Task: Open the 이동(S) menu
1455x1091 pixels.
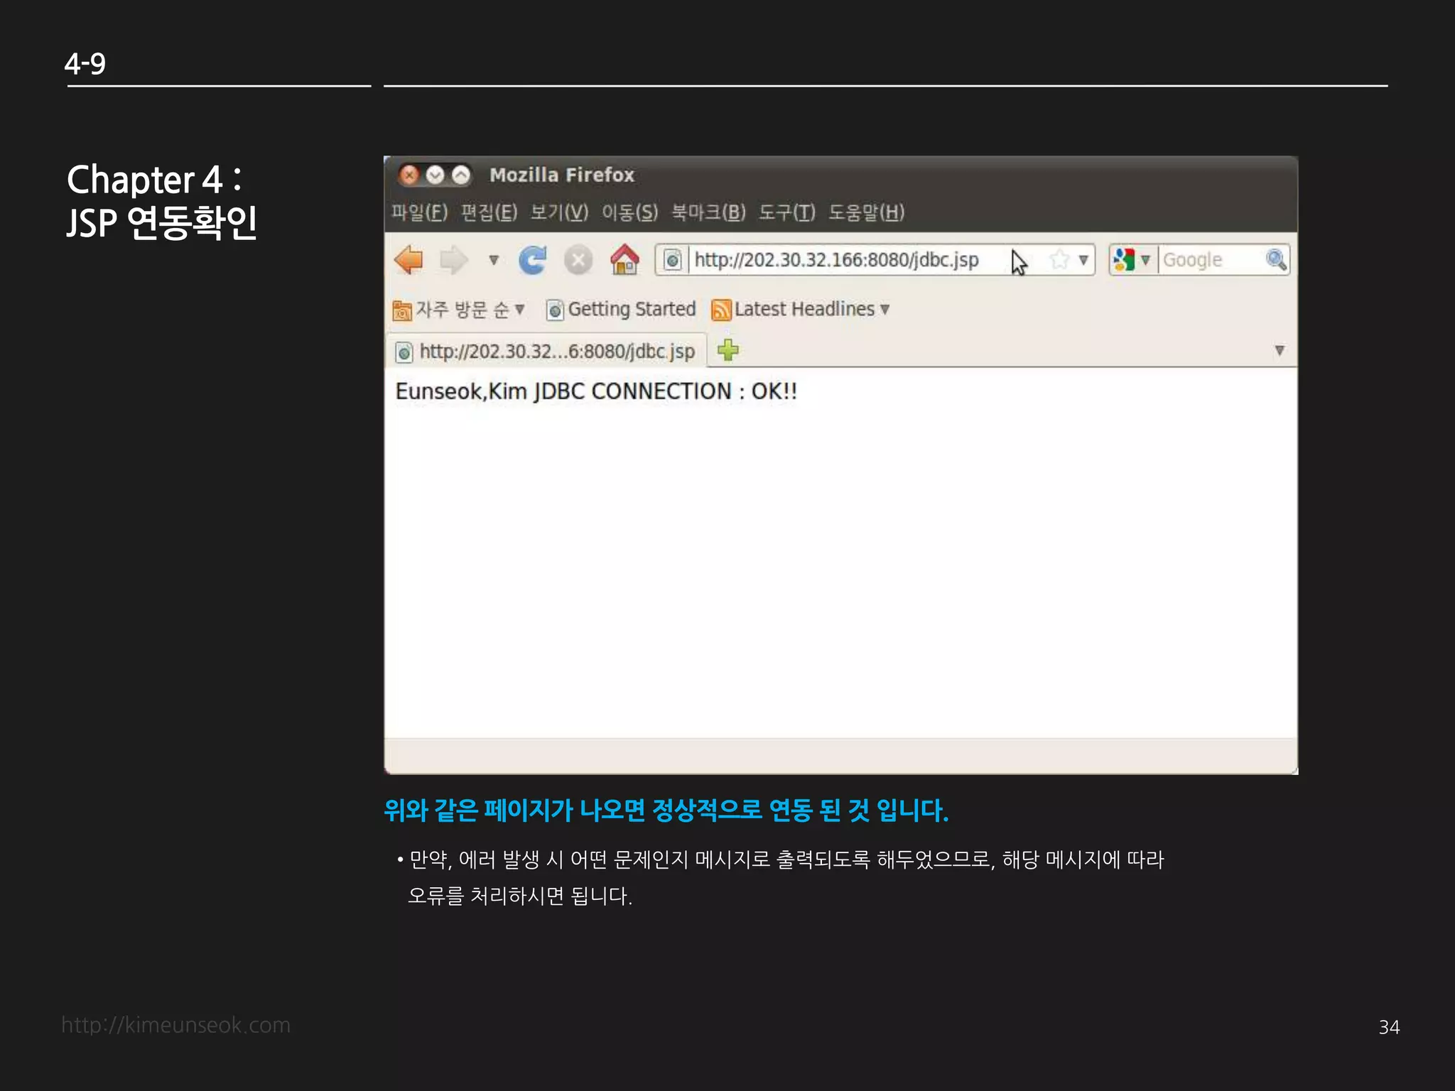Action: [629, 212]
